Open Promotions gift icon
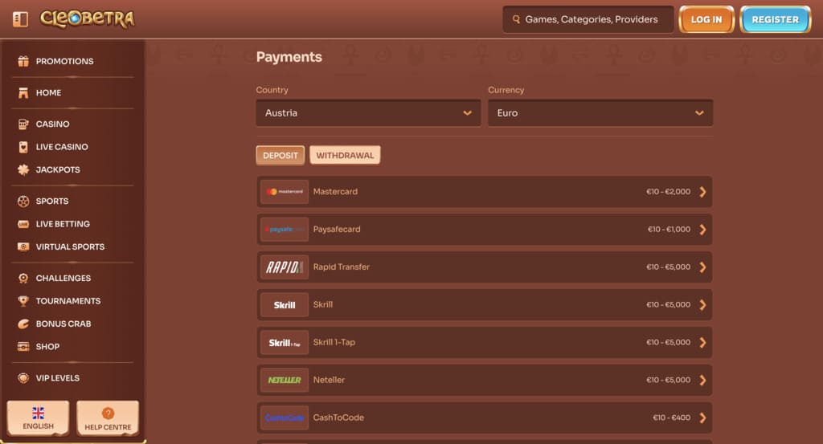This screenshot has height=444, width=823. pyautogui.click(x=23, y=61)
